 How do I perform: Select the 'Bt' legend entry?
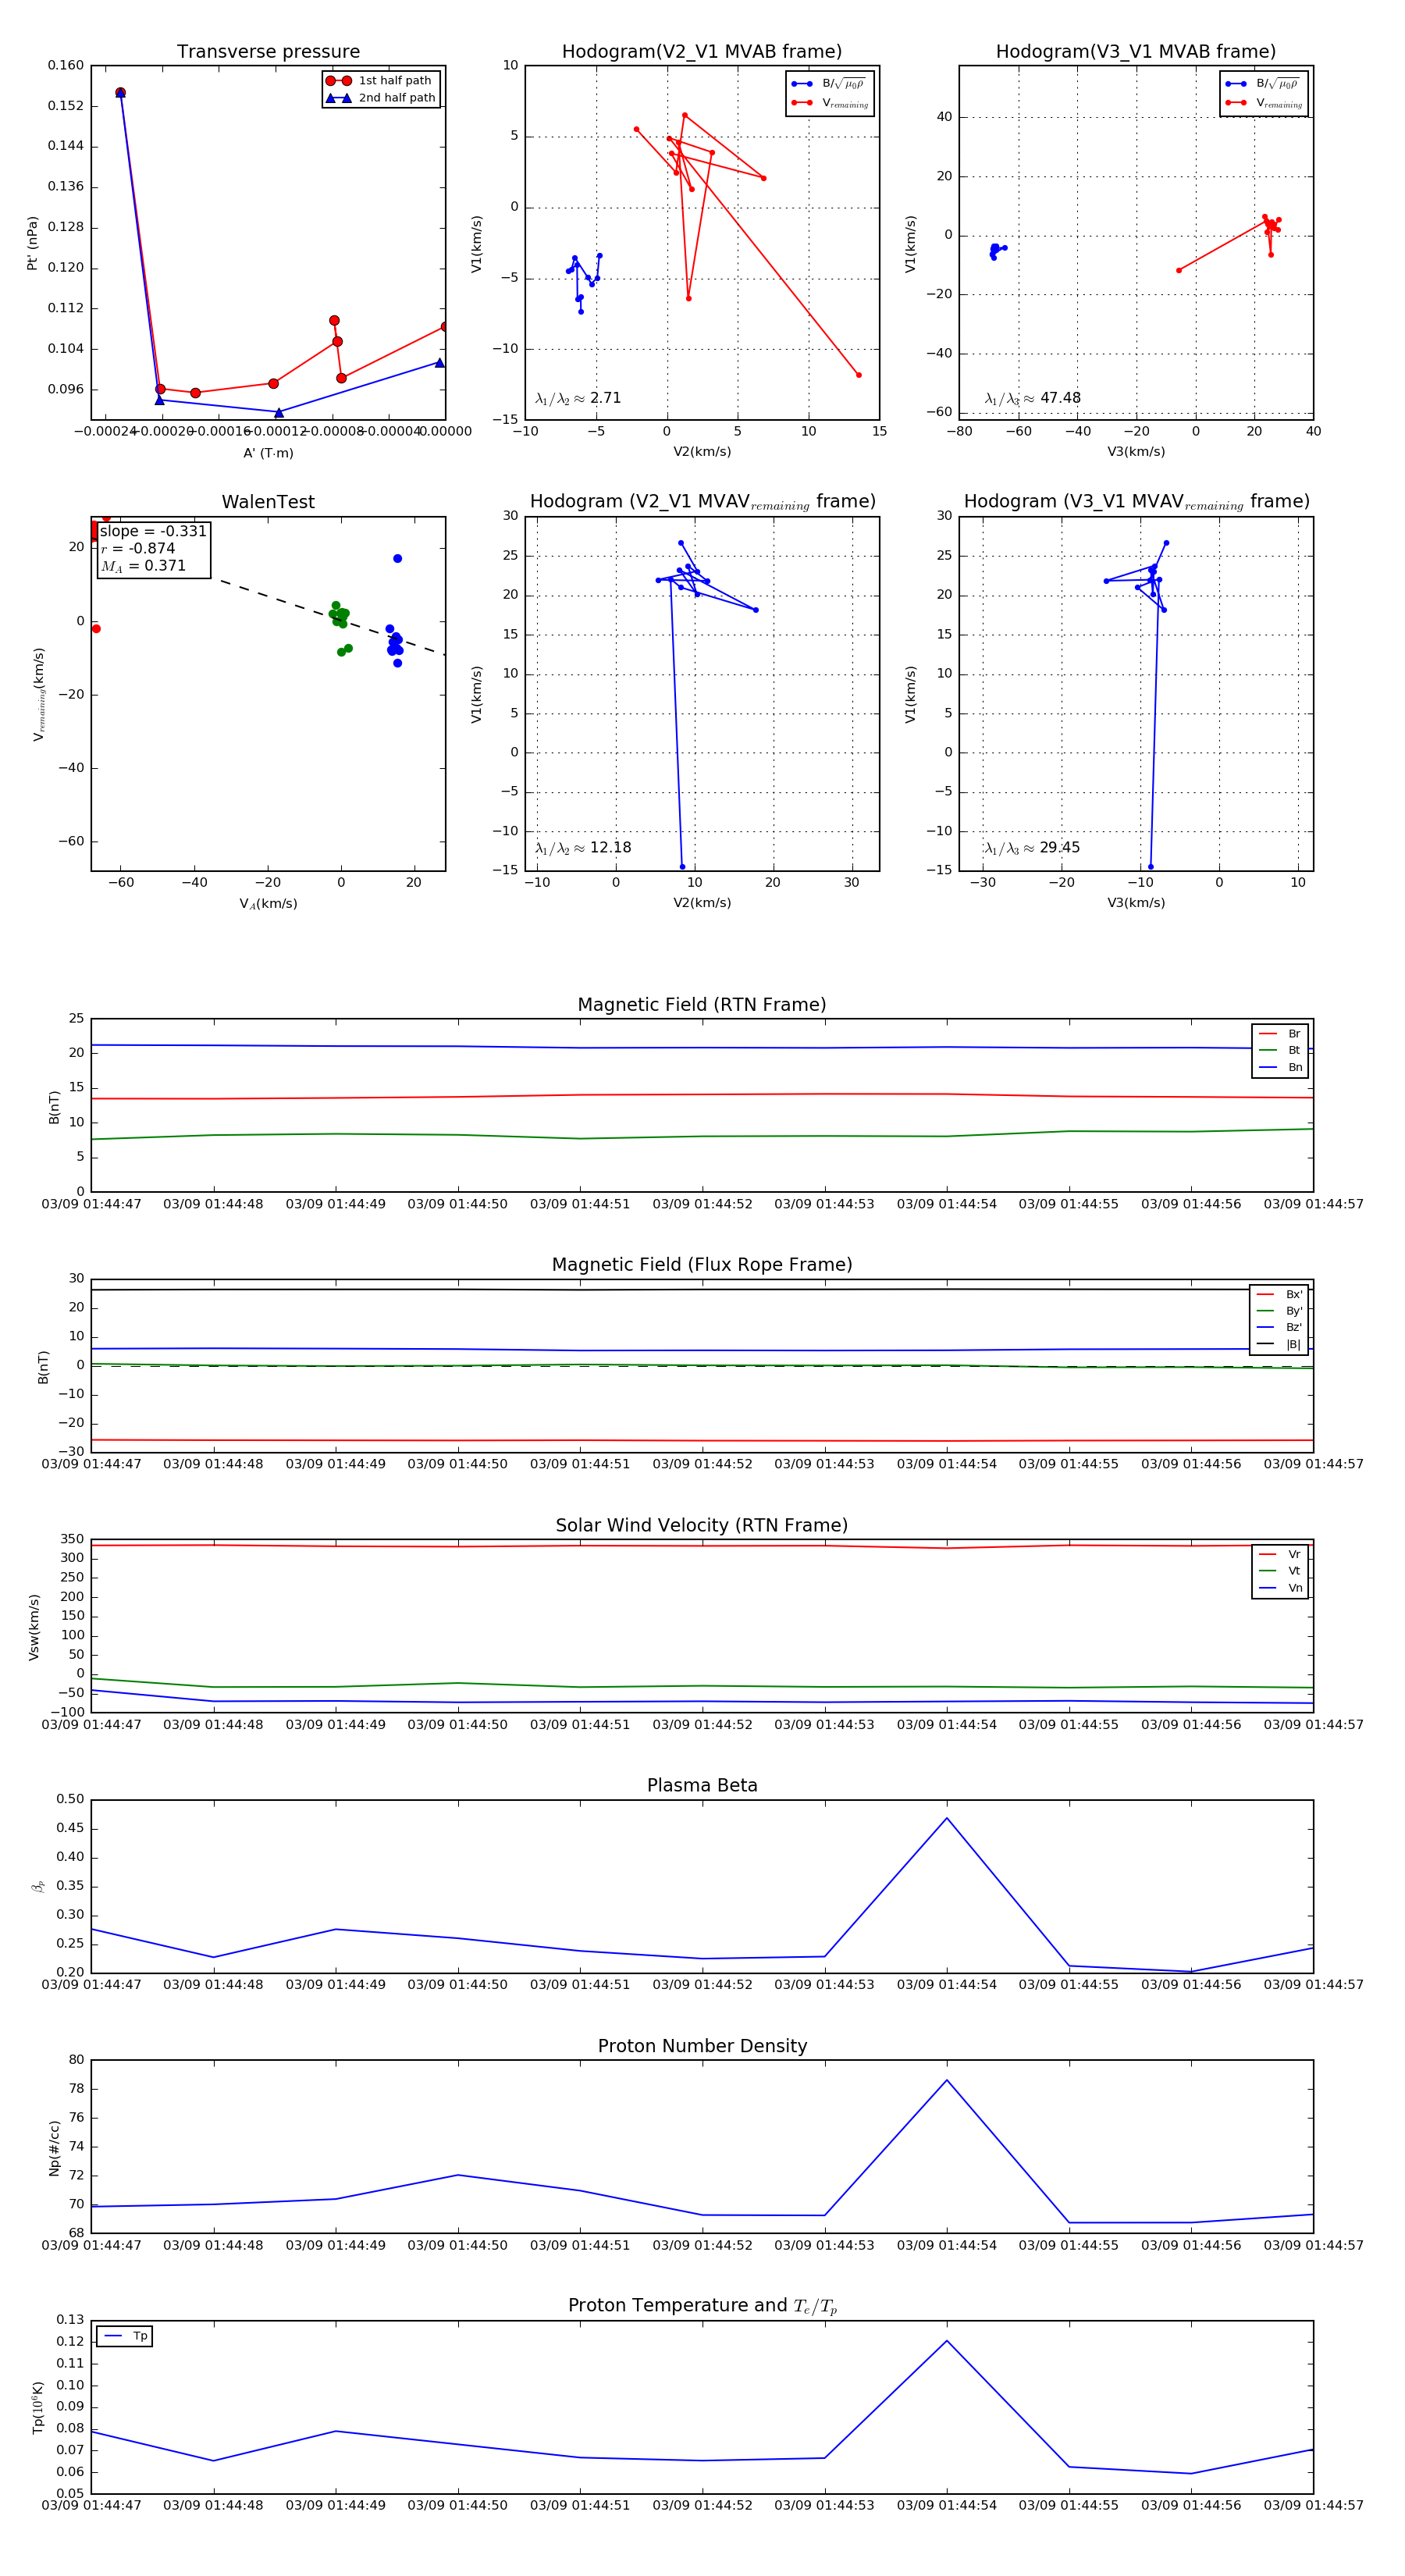(1280, 1050)
